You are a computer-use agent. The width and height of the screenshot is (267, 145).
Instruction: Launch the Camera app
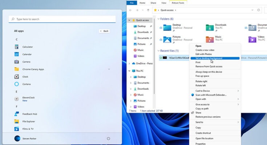tap(22, 62)
